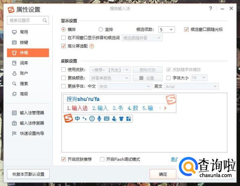Click the smiley emoji icon in toolbar
Screen dimensions: 240x186
(92, 119)
